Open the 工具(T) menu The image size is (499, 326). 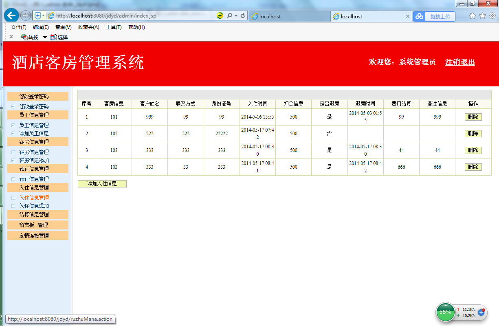tap(114, 27)
